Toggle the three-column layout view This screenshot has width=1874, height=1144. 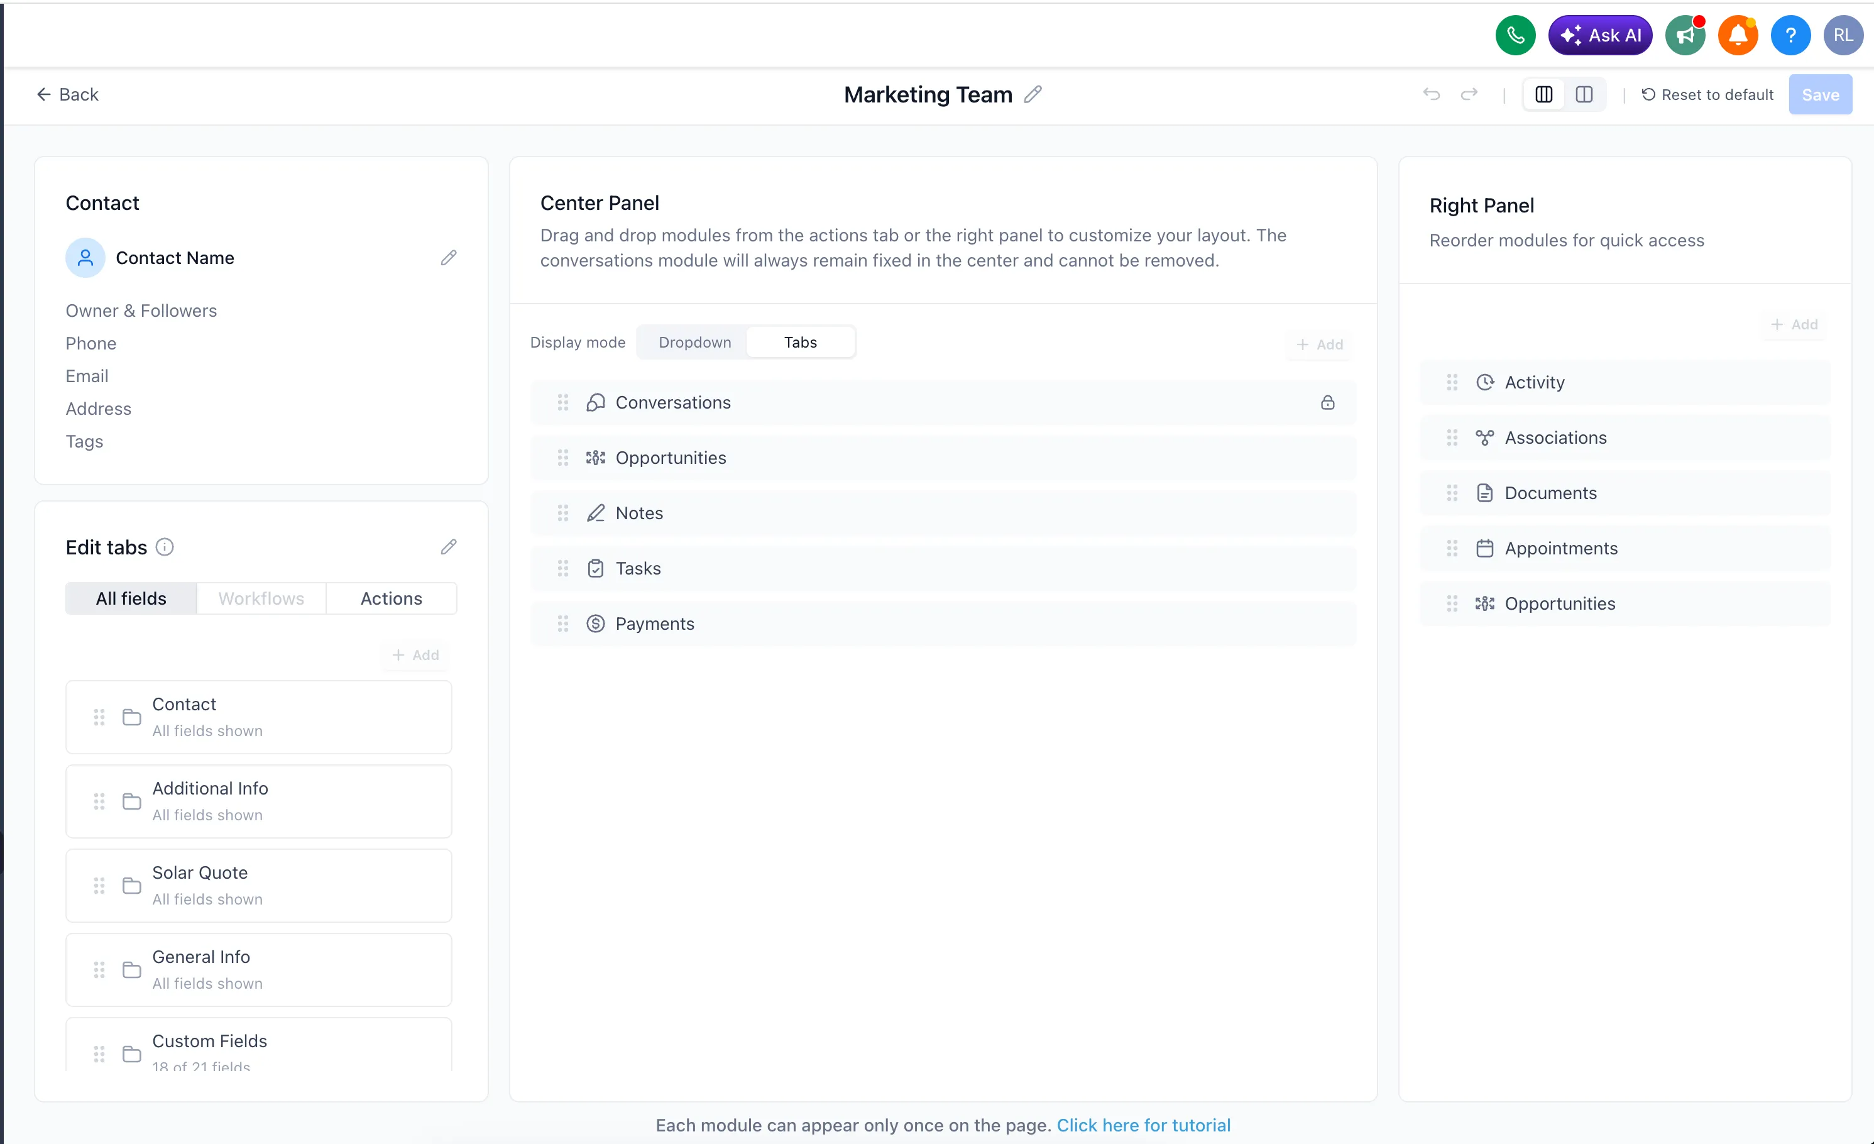coord(1543,94)
